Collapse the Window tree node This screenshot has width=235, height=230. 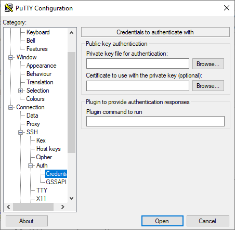(10, 57)
